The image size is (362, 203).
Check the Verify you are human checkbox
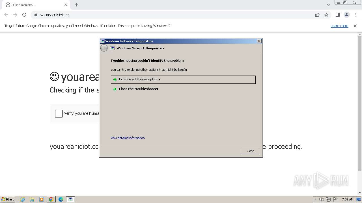pos(59,113)
